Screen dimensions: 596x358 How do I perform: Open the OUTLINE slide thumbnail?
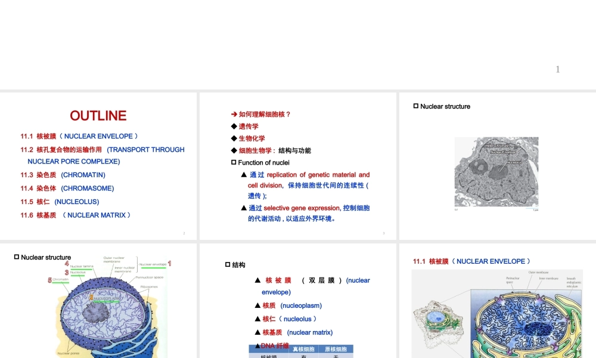98,166
